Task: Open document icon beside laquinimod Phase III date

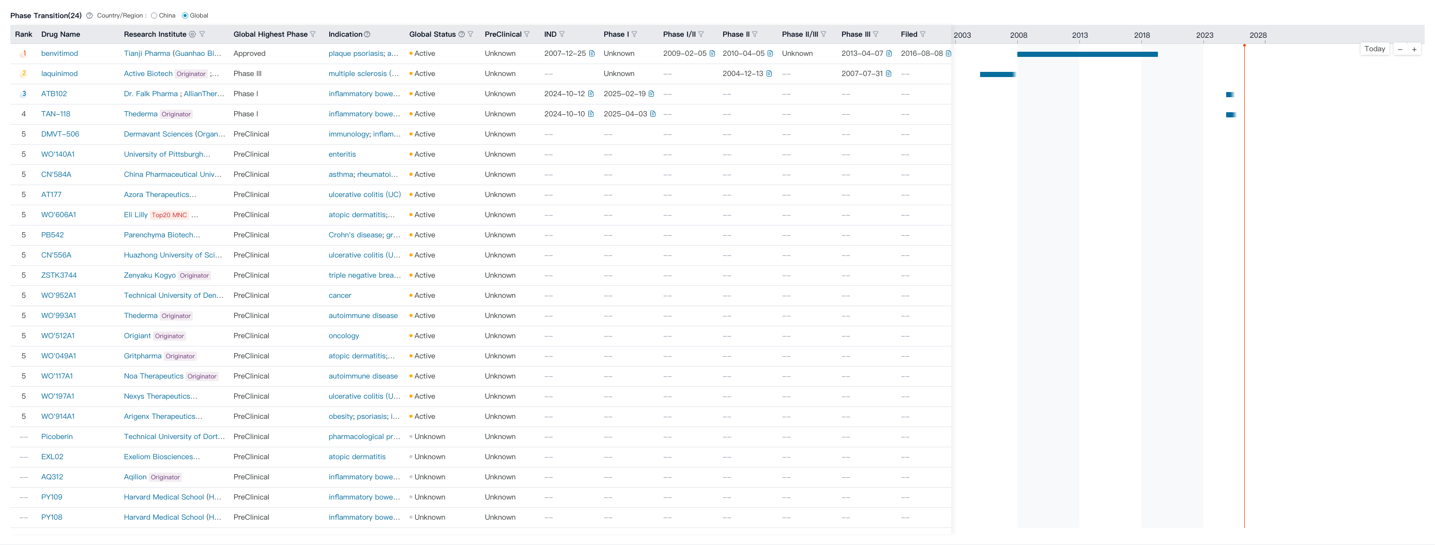Action: tap(889, 73)
